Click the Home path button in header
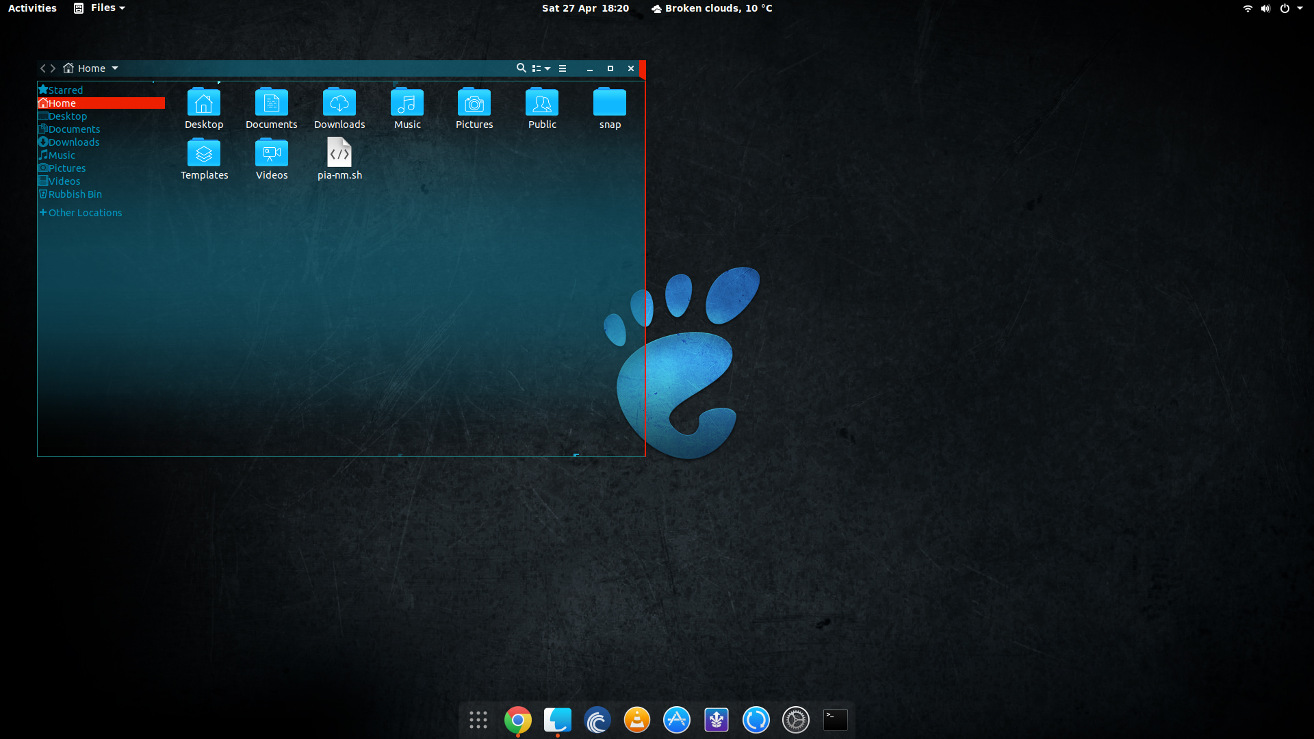Screen dimensions: 1314x739 tap(84, 68)
